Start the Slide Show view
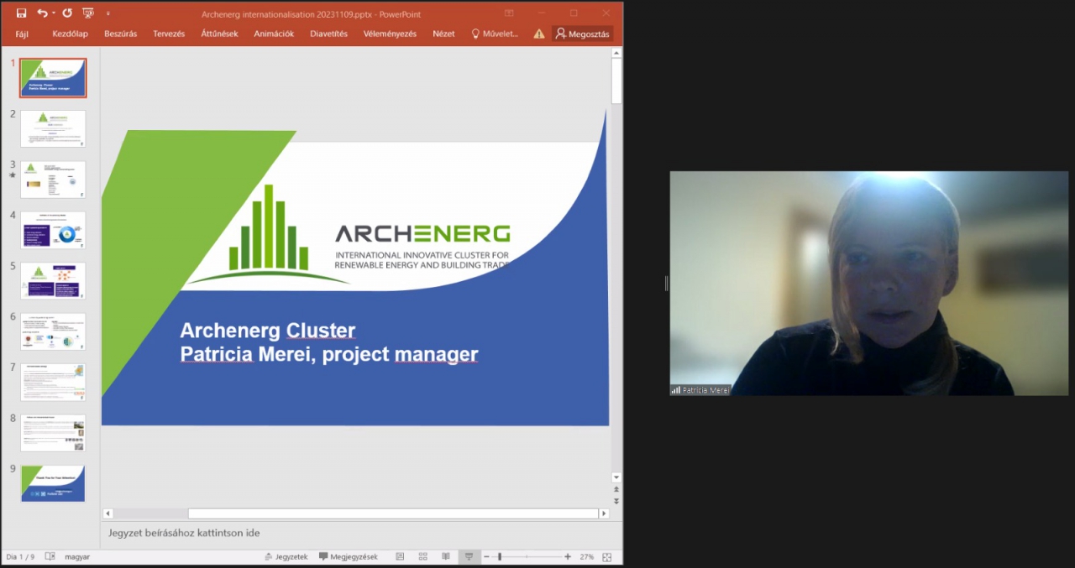Image resolution: width=1075 pixels, height=568 pixels. [x=469, y=557]
